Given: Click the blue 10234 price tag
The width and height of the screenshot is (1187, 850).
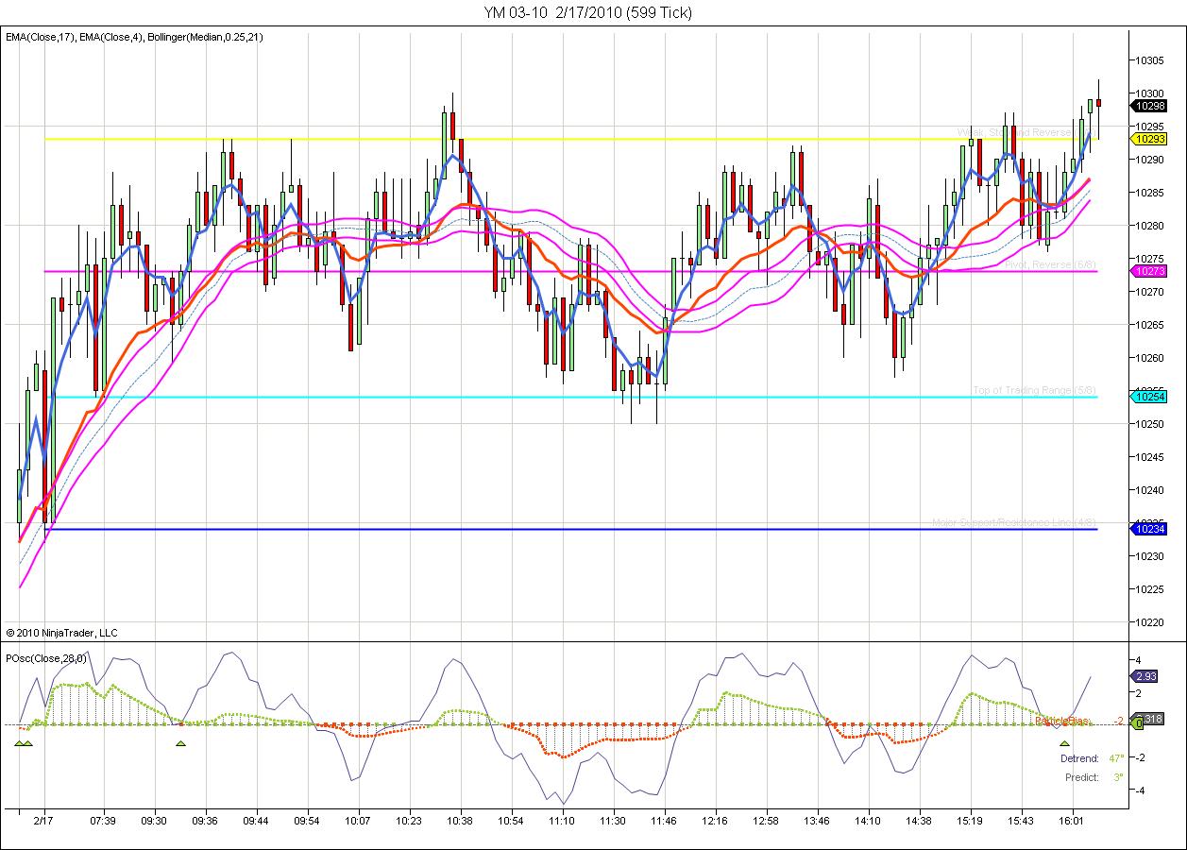Looking at the screenshot, I should point(1149,530).
